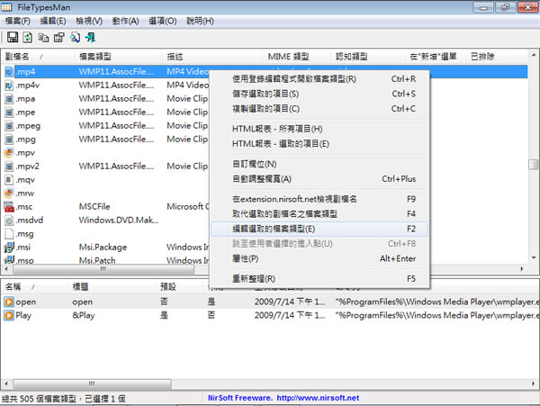Click the lower pane horizontal scrollbar thumb
Viewport: 540px width, 406px height.
pyautogui.click(x=92, y=383)
